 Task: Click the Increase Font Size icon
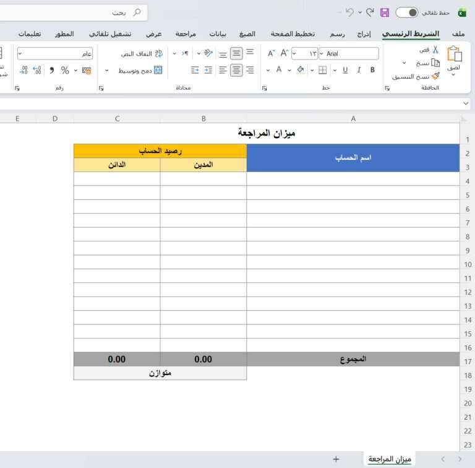(x=284, y=54)
